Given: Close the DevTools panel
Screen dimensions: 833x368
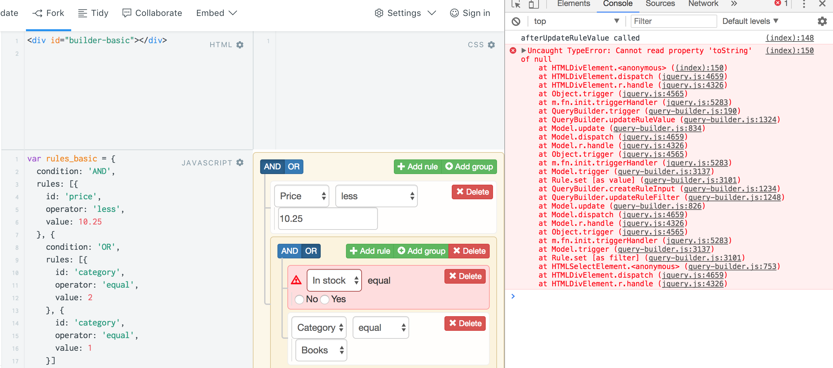Looking at the screenshot, I should click(x=822, y=4).
